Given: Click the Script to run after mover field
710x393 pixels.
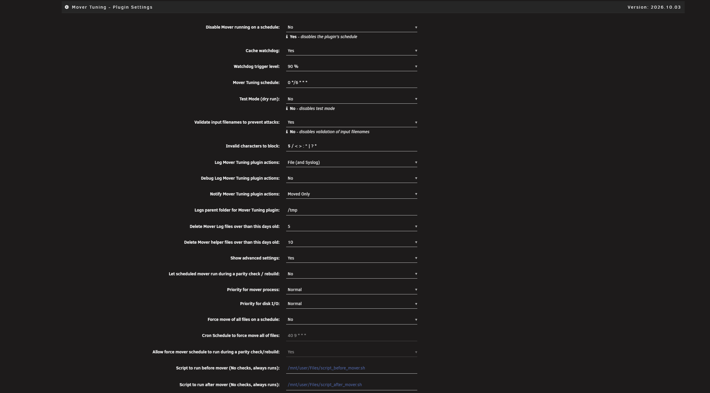Looking at the screenshot, I should point(351,385).
